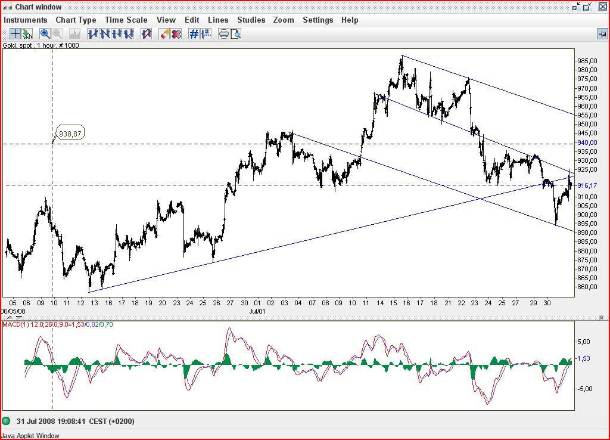Click the red-slash line tool icon
The image size is (610, 440).
tap(147, 34)
